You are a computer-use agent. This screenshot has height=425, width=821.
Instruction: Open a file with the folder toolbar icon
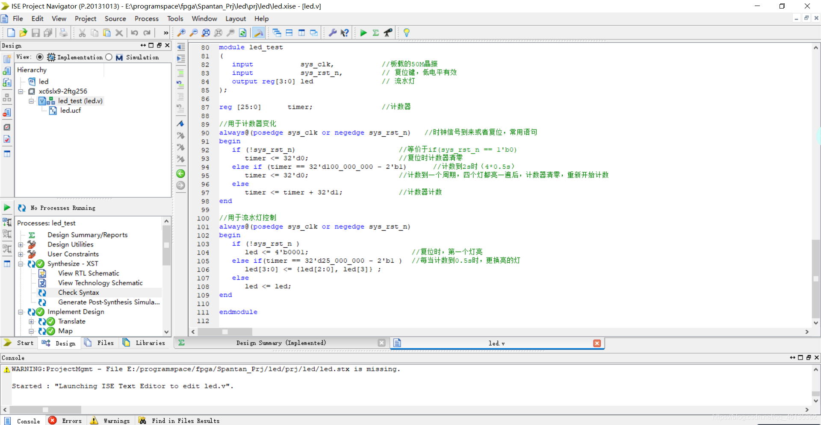point(23,33)
